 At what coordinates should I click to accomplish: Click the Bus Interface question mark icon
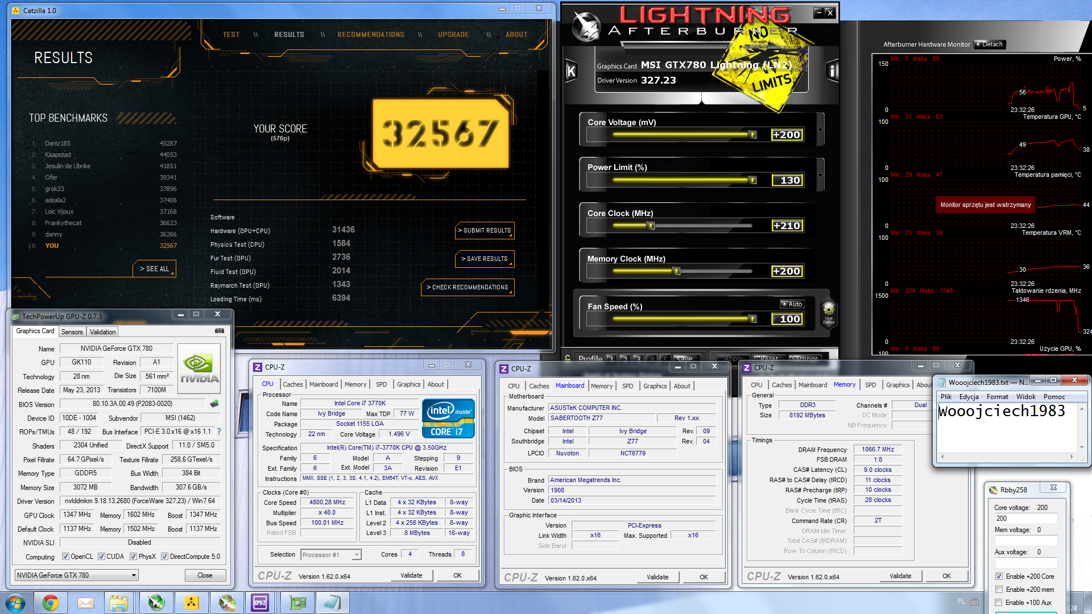click(x=219, y=432)
